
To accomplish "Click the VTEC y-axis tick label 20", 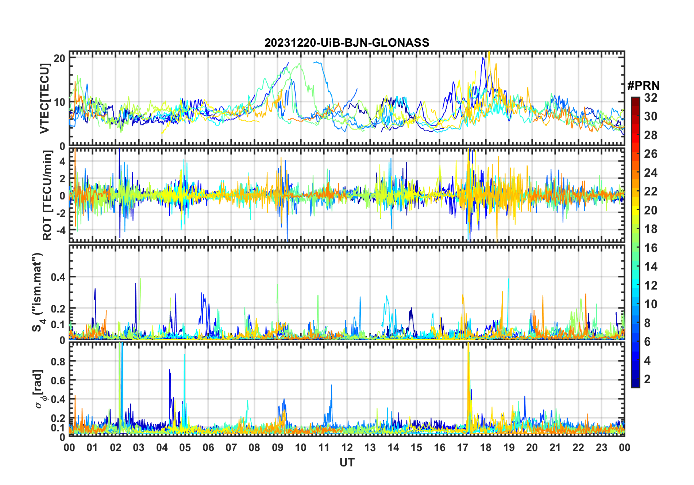I will (59, 58).
